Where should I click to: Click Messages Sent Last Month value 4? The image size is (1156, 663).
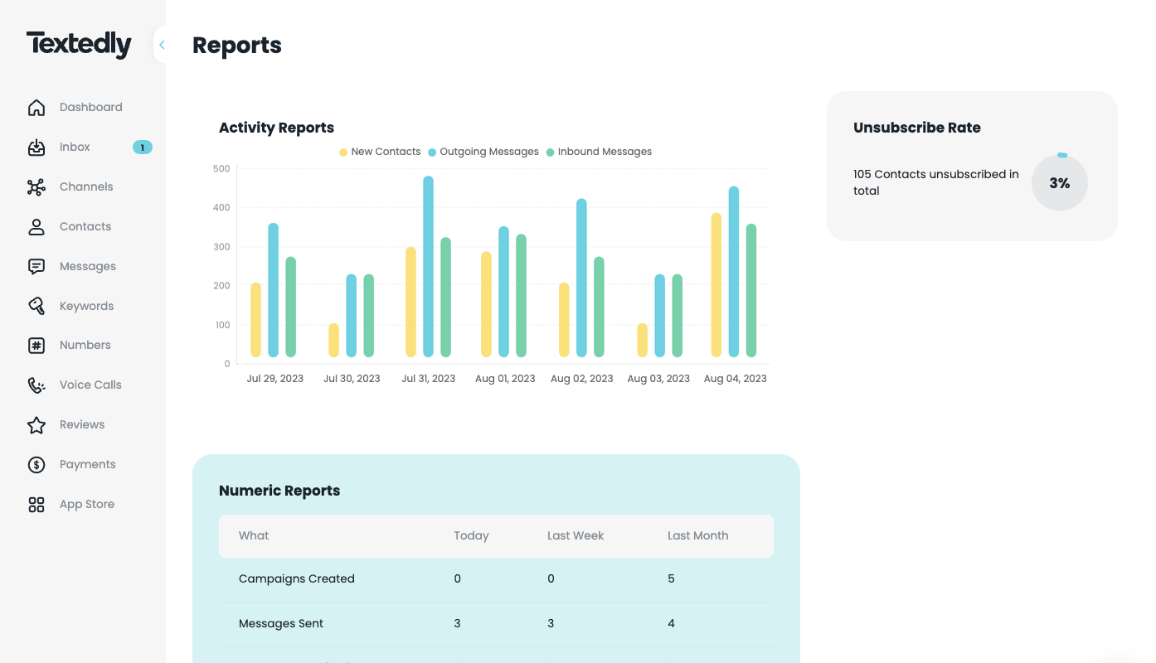pos(671,623)
